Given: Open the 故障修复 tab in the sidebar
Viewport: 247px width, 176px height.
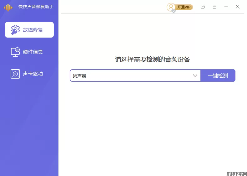Looking at the screenshot, I should (x=29, y=30).
